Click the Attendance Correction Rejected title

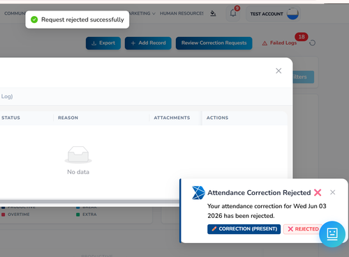coord(259,192)
